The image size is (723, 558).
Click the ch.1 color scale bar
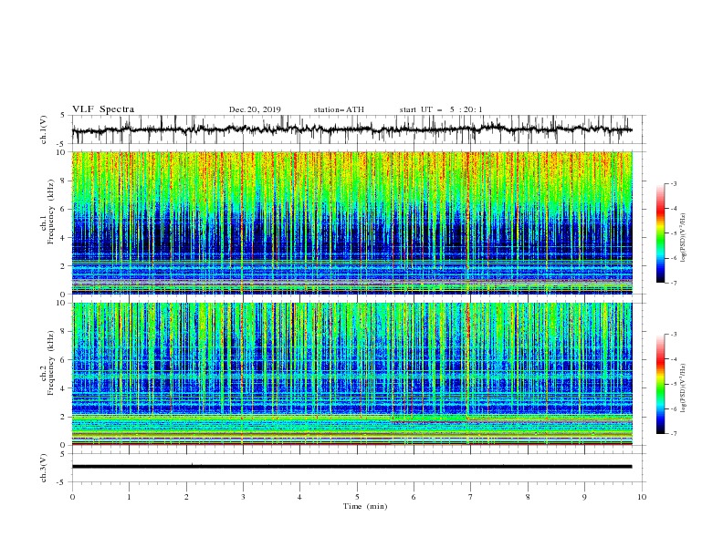(x=660, y=233)
